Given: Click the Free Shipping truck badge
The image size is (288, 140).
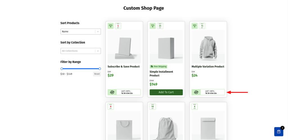Looking at the screenshot, I should coord(158,66).
